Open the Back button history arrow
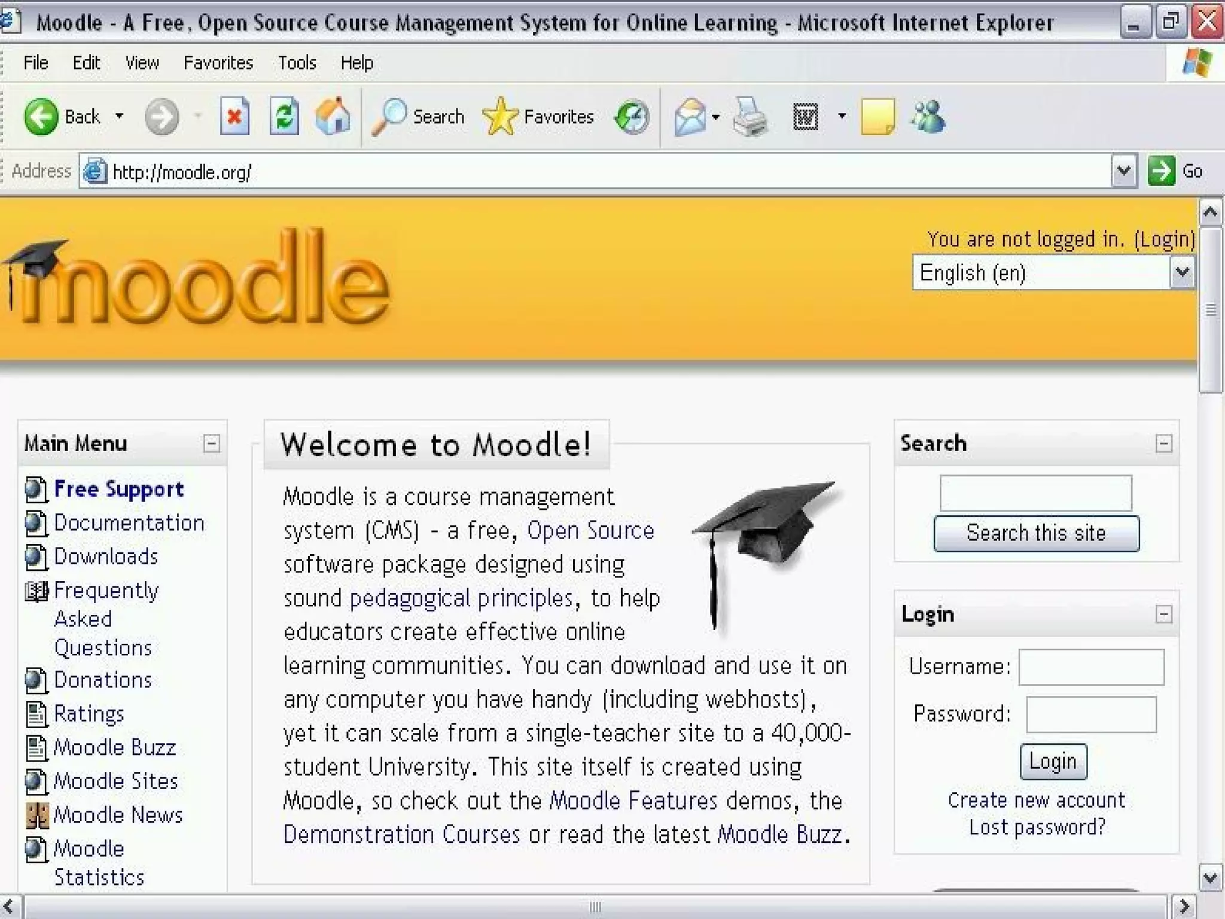The width and height of the screenshot is (1225, 919). tap(120, 116)
